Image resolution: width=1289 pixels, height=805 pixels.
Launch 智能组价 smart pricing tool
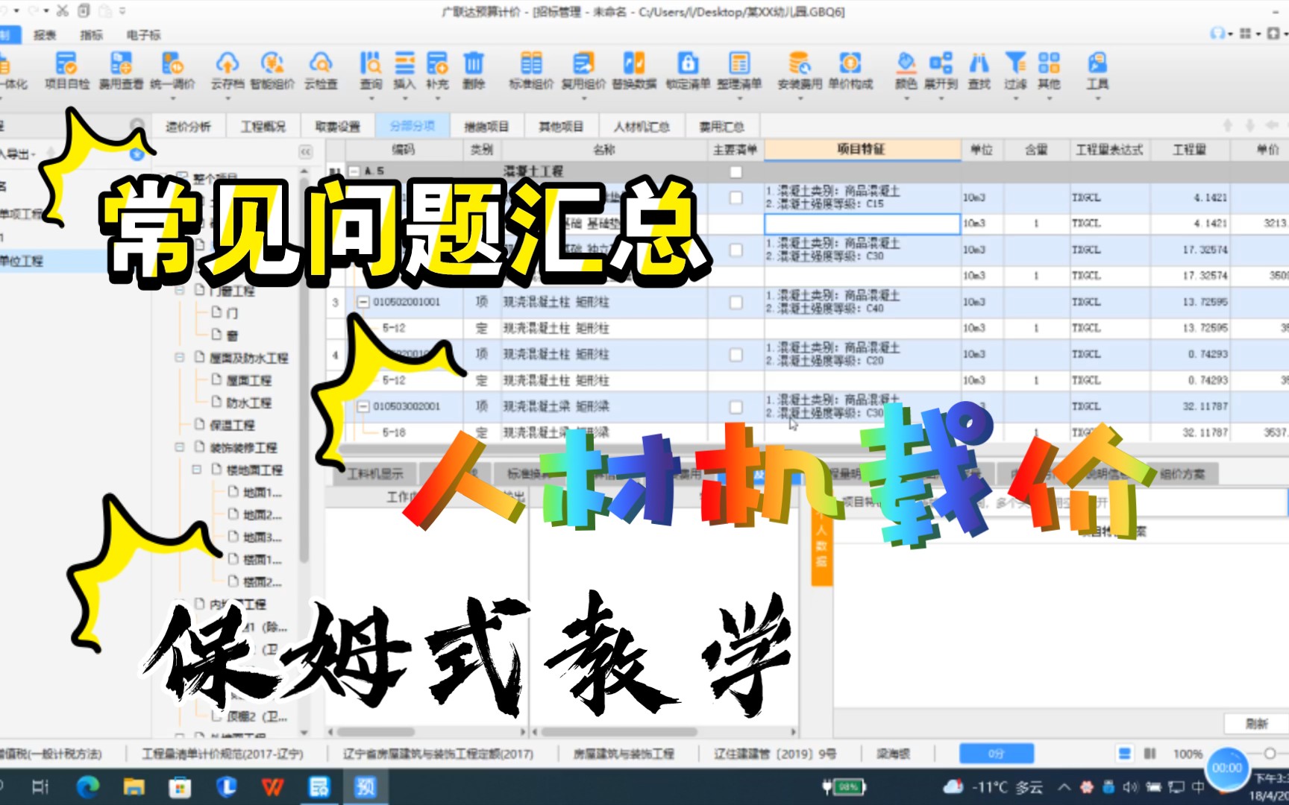(272, 71)
